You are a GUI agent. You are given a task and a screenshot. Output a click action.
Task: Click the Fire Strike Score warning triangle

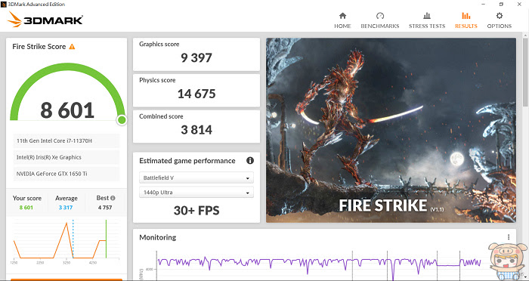coord(72,47)
